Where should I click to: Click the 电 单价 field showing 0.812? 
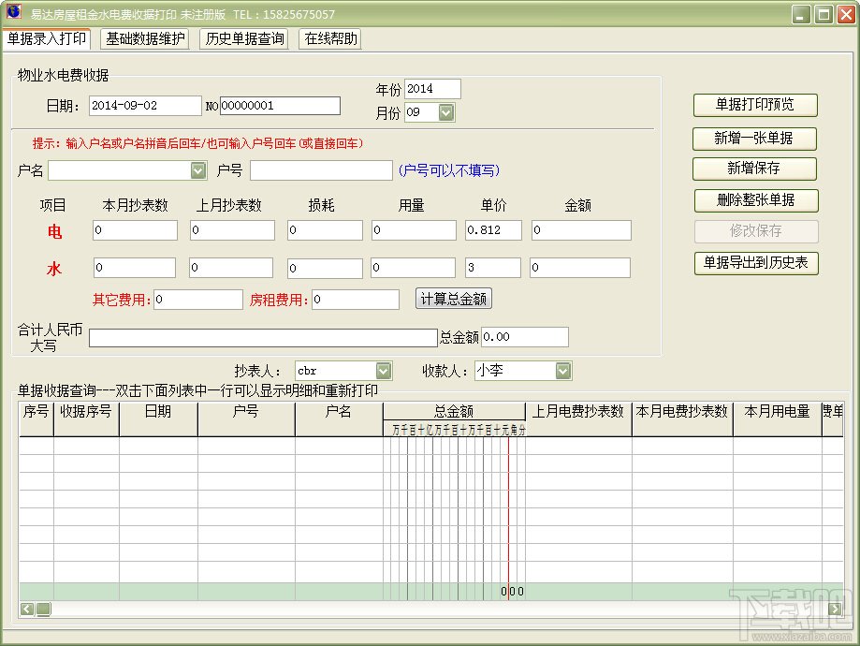493,230
